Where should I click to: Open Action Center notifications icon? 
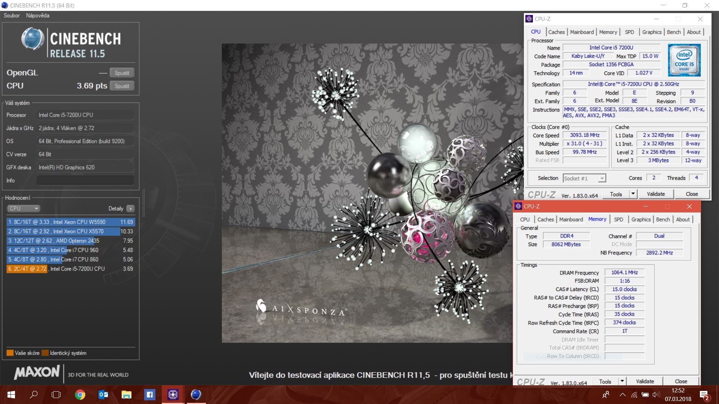coord(704,395)
